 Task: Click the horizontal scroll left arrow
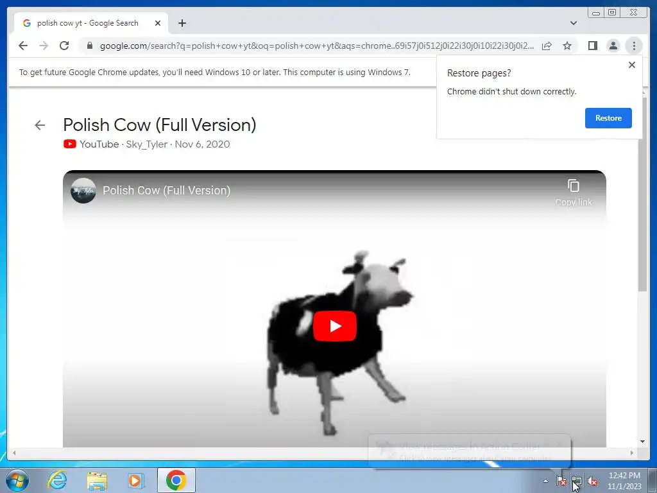(14, 453)
